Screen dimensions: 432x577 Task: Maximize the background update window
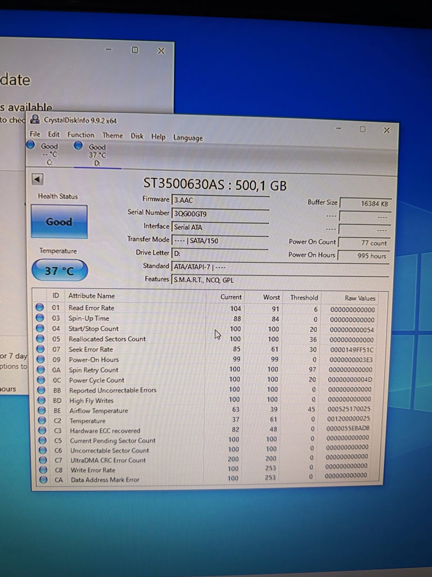click(x=135, y=50)
